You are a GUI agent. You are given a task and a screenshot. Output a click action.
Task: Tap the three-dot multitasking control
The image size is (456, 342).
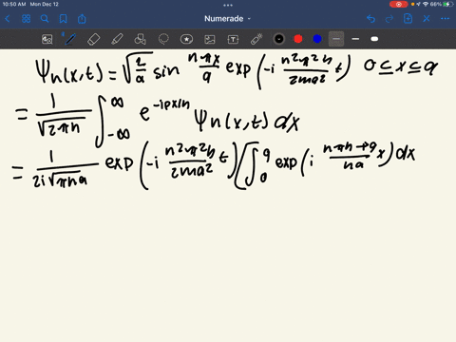pyautogui.click(x=228, y=5)
